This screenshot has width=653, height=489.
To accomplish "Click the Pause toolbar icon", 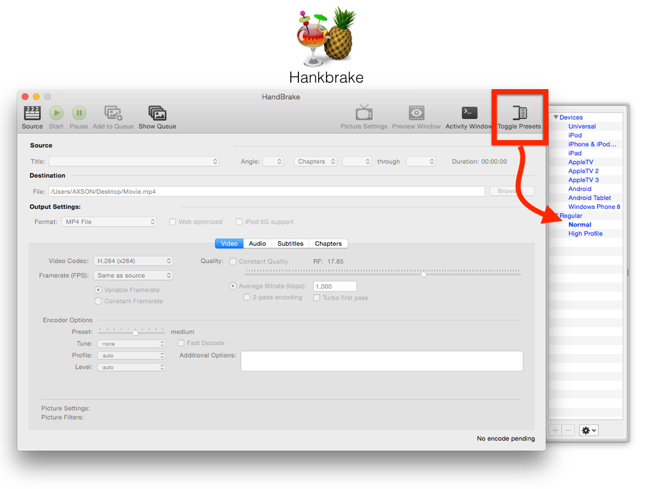I will tap(78, 113).
